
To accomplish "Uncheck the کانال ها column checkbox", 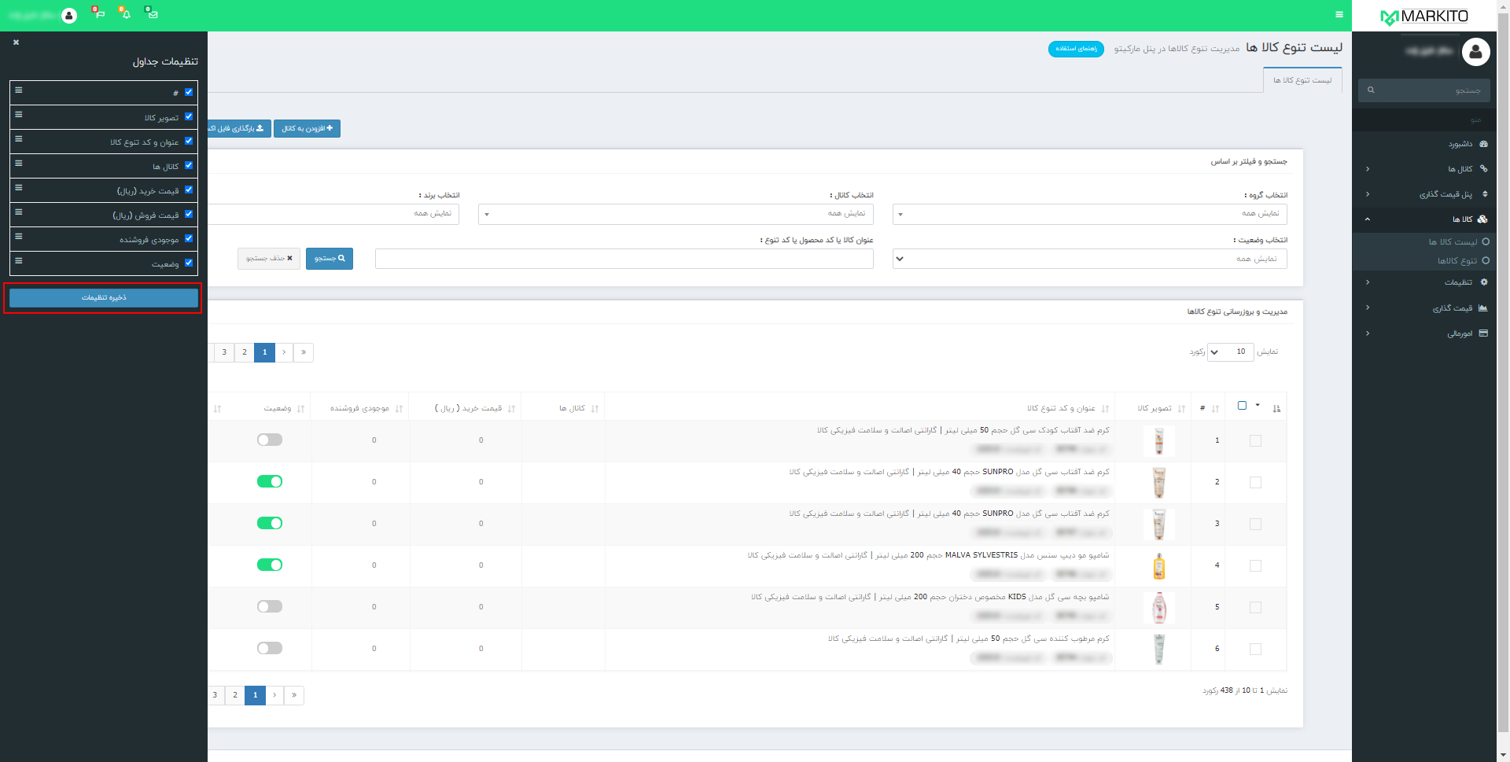I will (189, 165).
